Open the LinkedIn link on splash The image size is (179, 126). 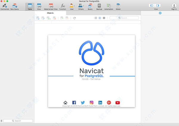(100, 103)
